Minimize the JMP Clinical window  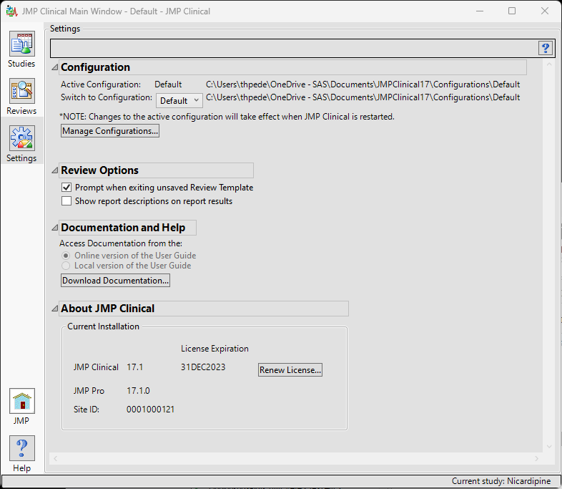coord(480,11)
